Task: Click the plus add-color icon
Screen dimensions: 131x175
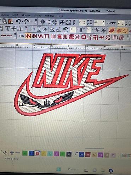Action: point(12,153)
